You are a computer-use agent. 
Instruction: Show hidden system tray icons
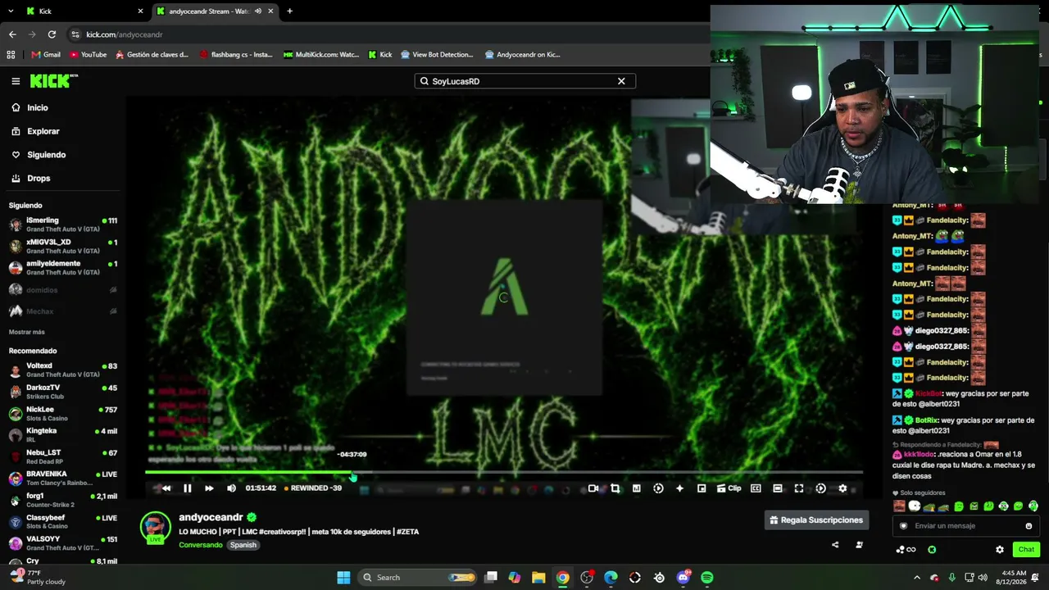917,578
